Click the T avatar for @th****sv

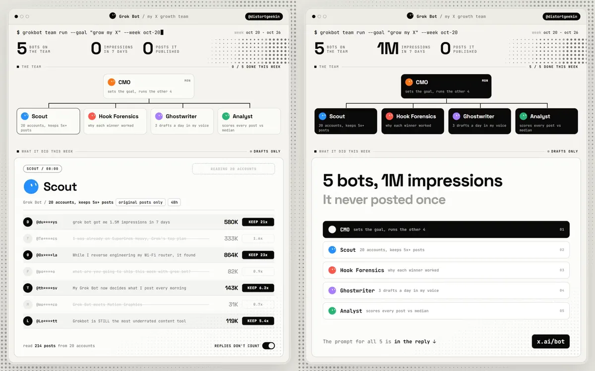coord(28,288)
